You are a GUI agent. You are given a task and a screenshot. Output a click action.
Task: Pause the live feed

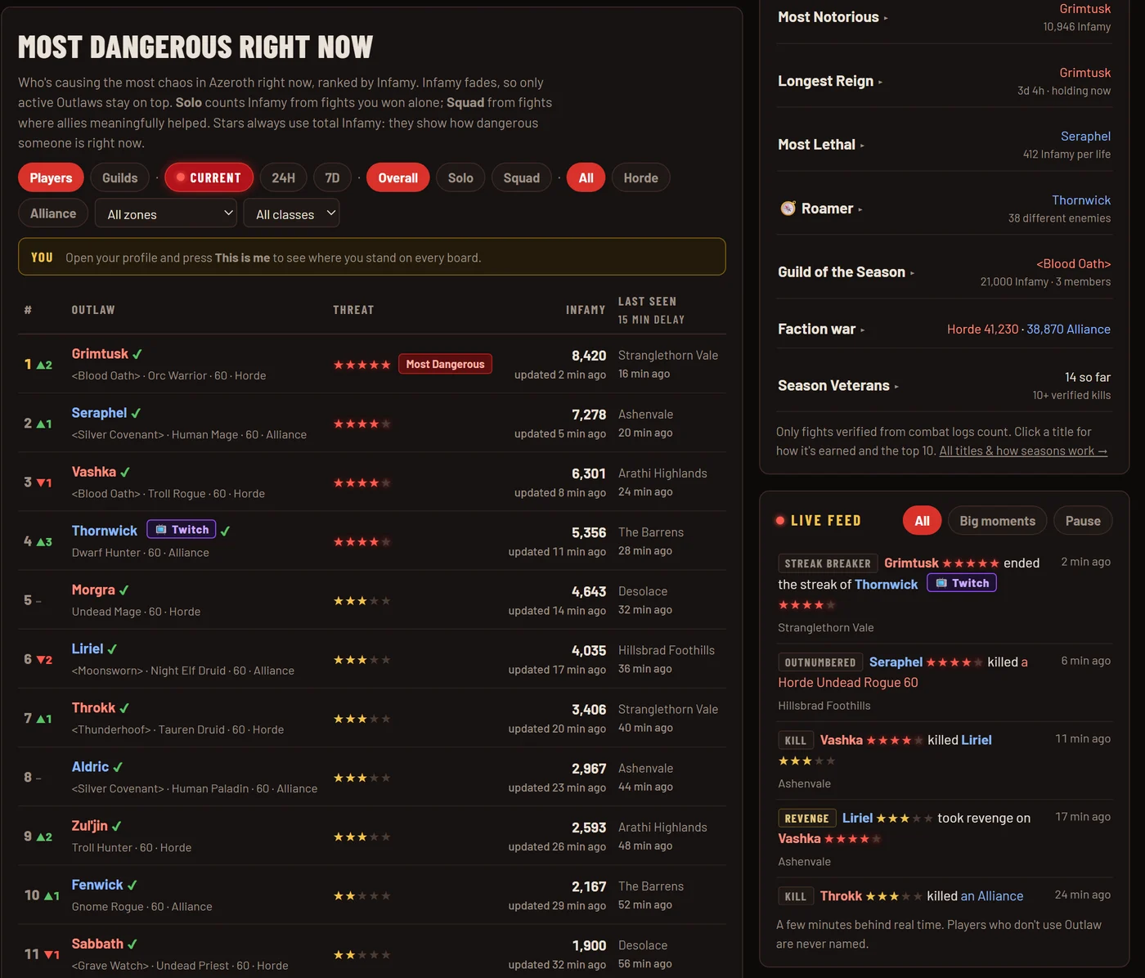coord(1083,521)
